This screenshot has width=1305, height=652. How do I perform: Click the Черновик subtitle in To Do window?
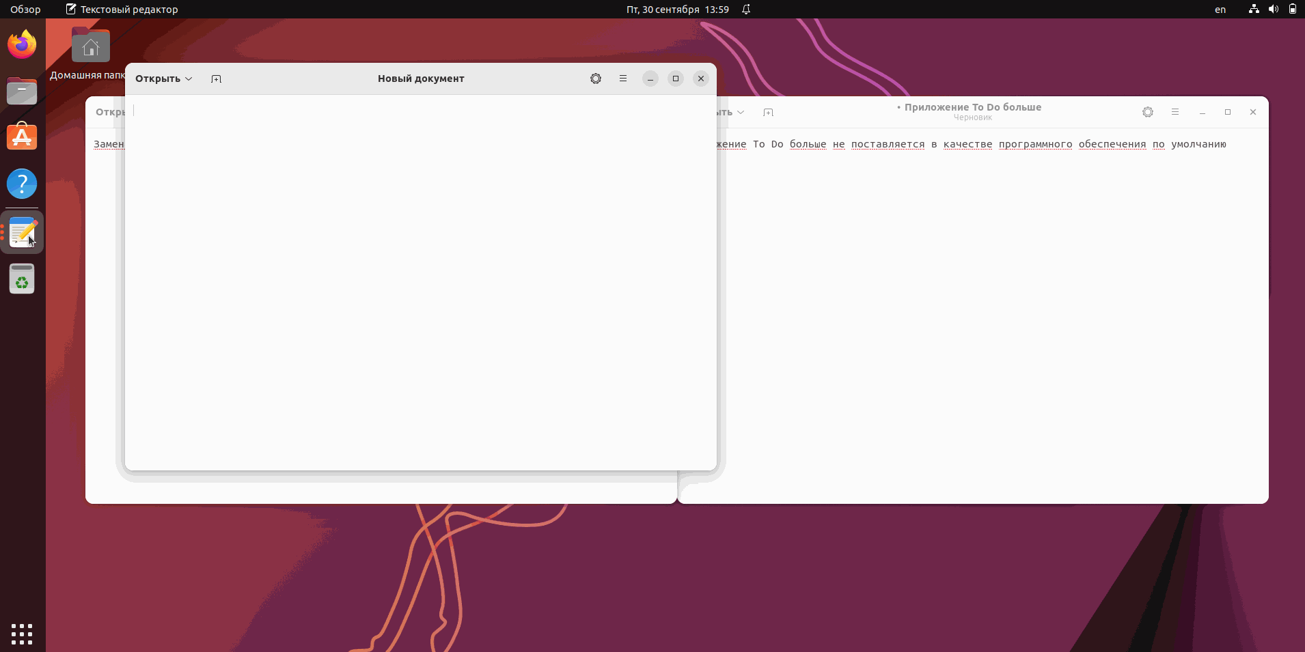pos(973,117)
